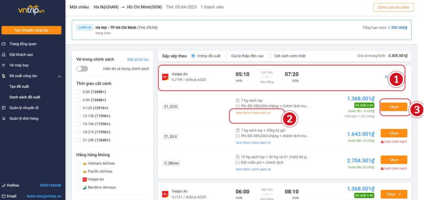Click Tạo chuyến công tác button
Viewport: 424px width, 200px height.
click(x=31, y=30)
